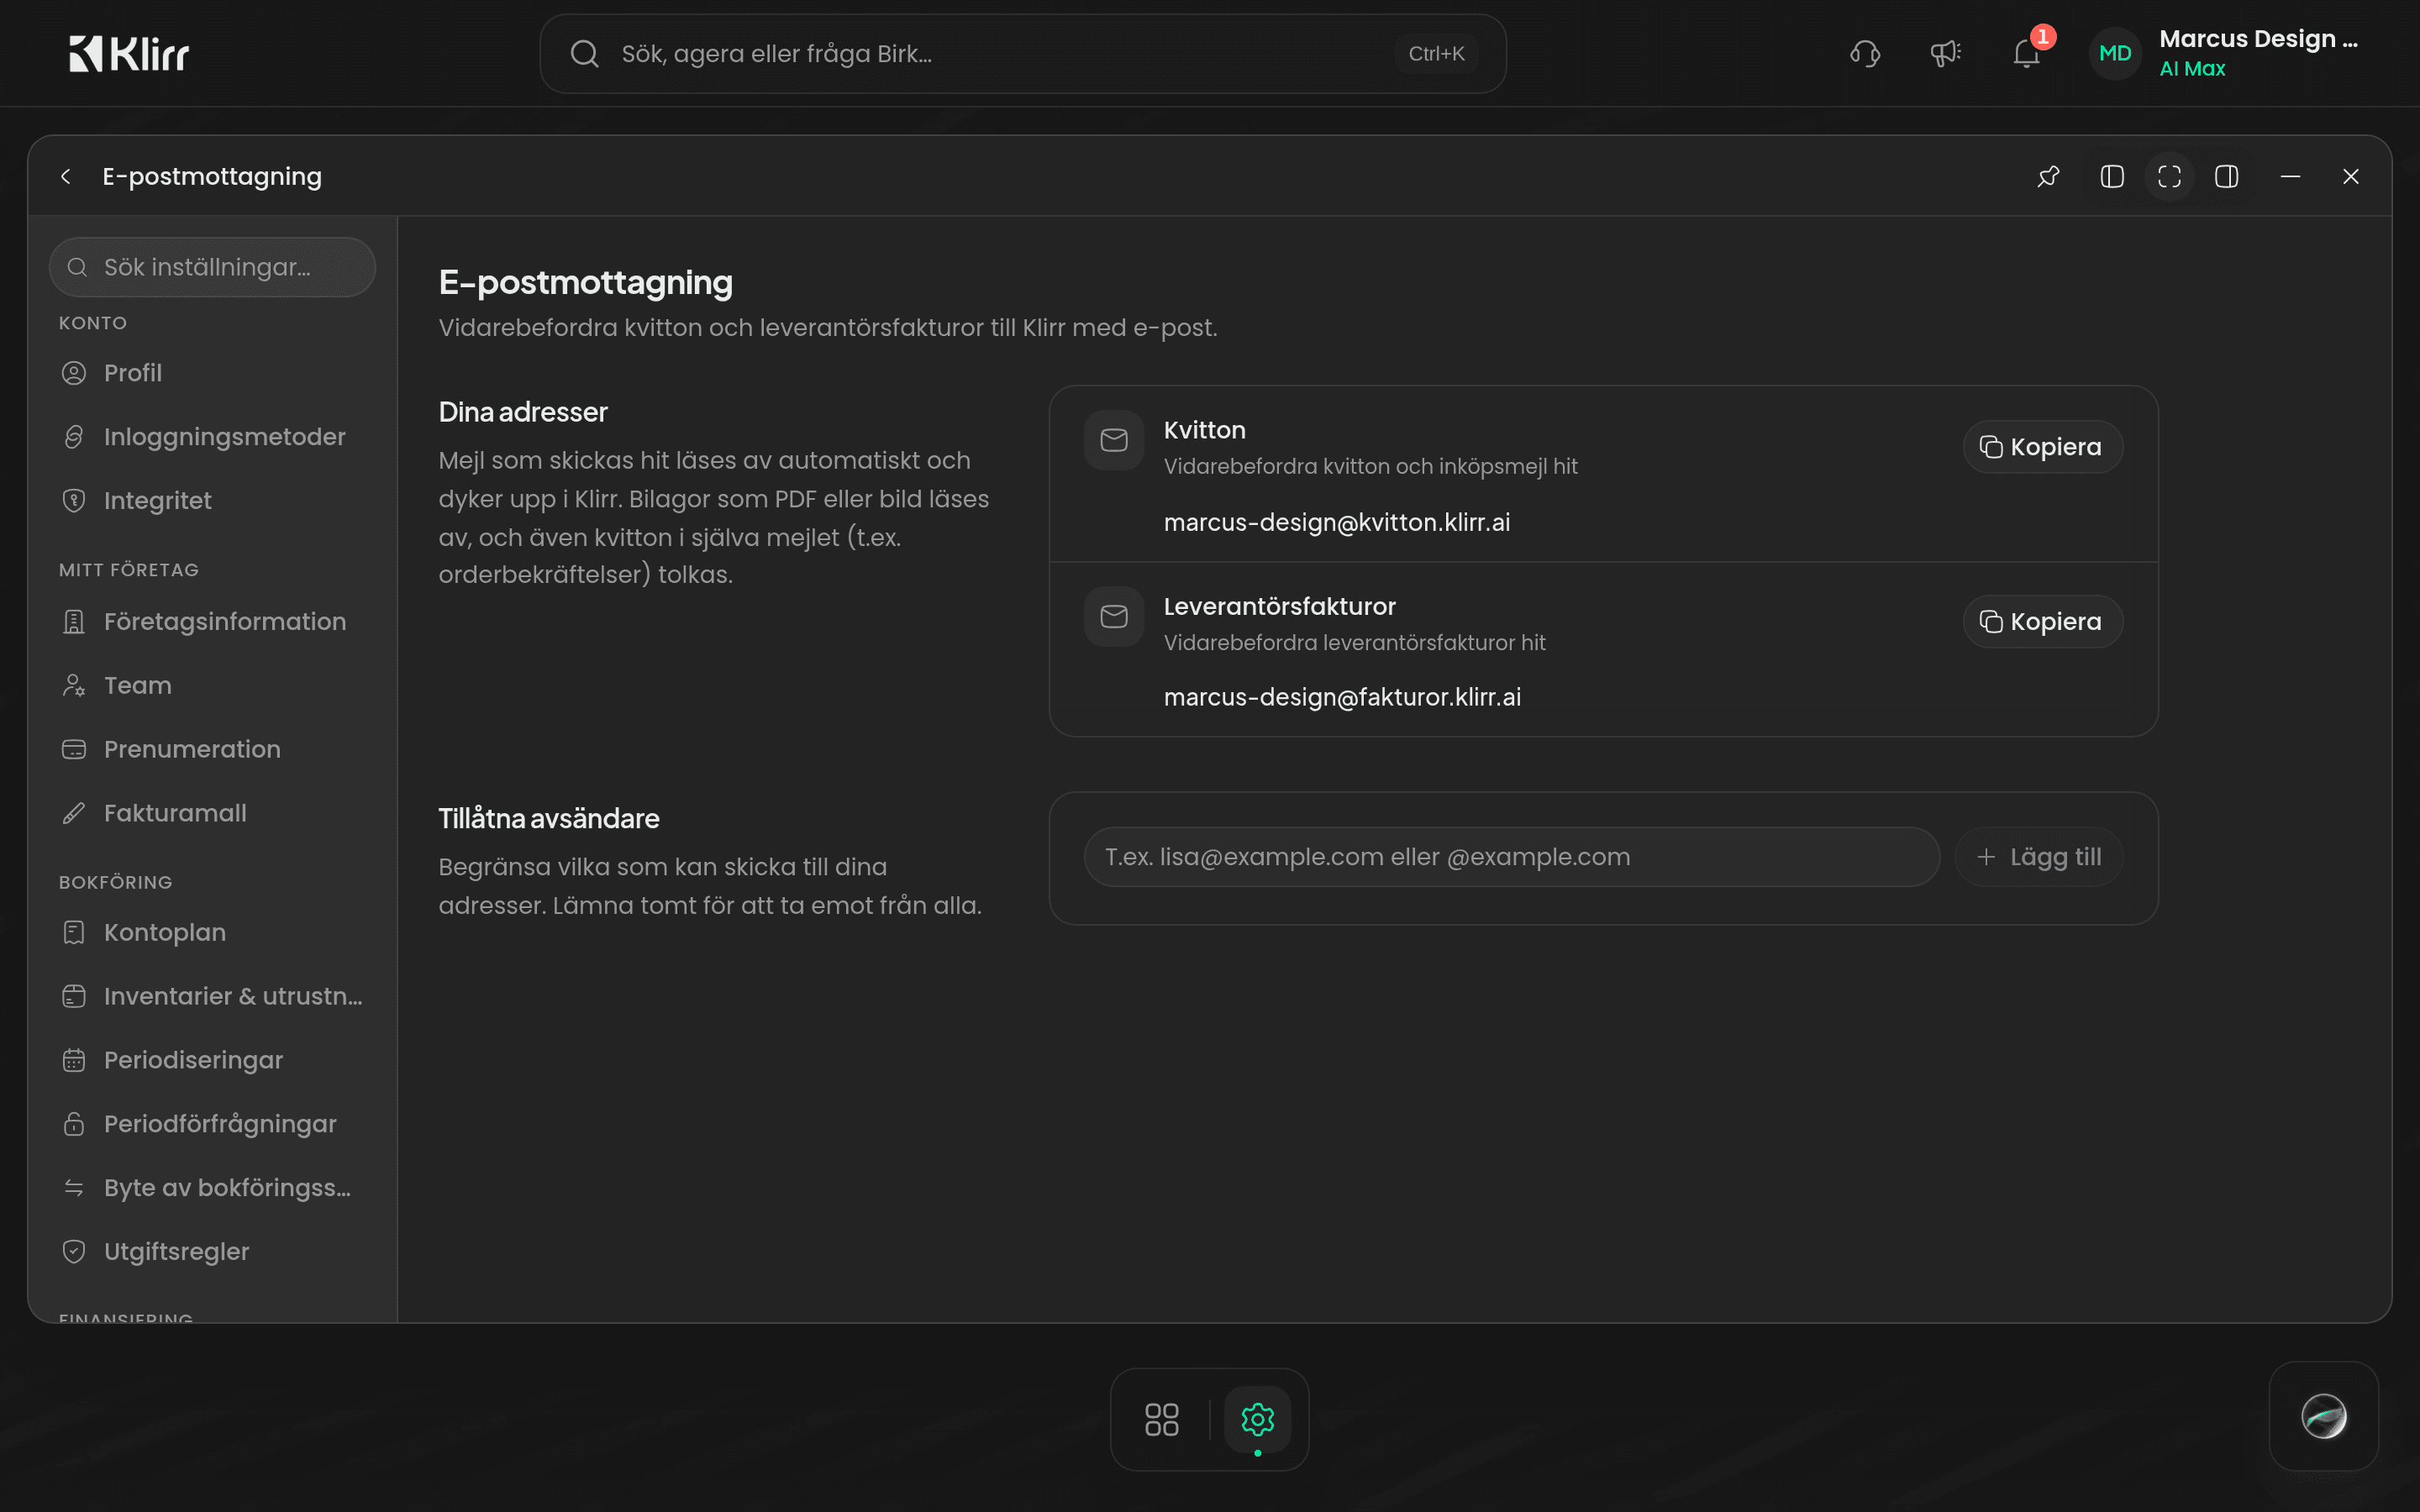Pin the E-postmottagning panel
Image resolution: width=2420 pixels, height=1512 pixels.
(x=2048, y=177)
